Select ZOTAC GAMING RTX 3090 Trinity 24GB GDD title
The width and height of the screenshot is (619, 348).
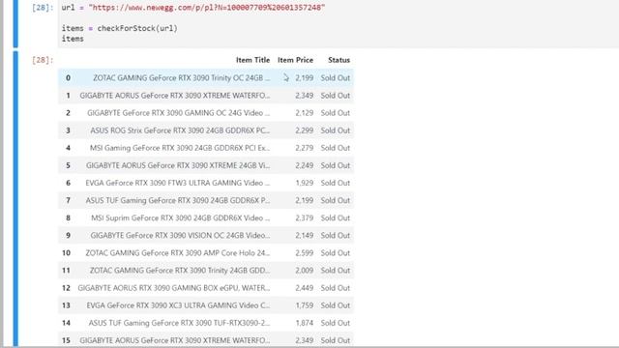[x=180, y=271]
